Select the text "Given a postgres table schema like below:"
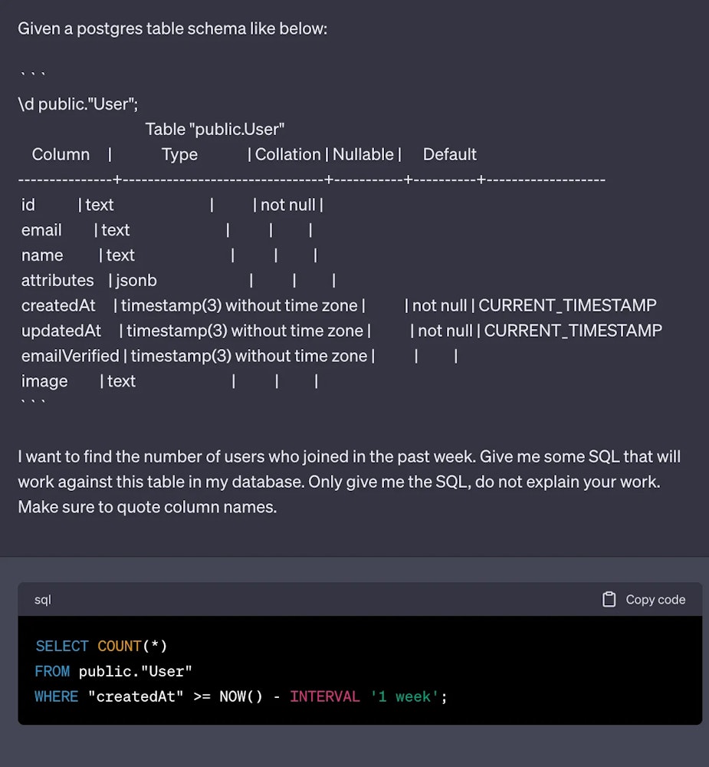Screen dimensions: 709x767 tap(172, 29)
